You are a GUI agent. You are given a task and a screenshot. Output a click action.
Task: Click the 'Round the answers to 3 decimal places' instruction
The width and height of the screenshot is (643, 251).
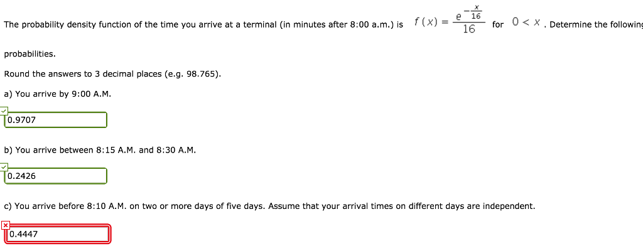coord(82,74)
